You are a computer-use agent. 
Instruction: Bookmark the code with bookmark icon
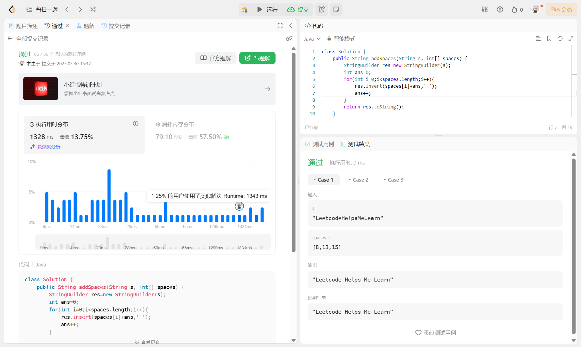549,39
